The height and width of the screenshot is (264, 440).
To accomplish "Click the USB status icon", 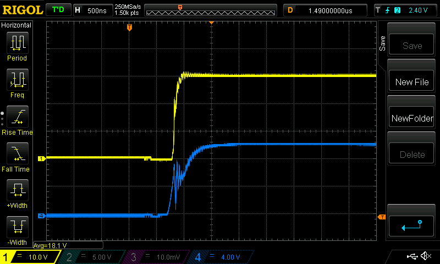I will point(413,256).
